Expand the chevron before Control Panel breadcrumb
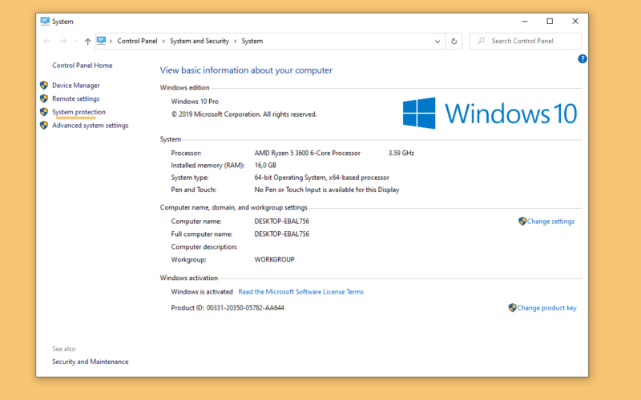641x400 pixels. 111,42
